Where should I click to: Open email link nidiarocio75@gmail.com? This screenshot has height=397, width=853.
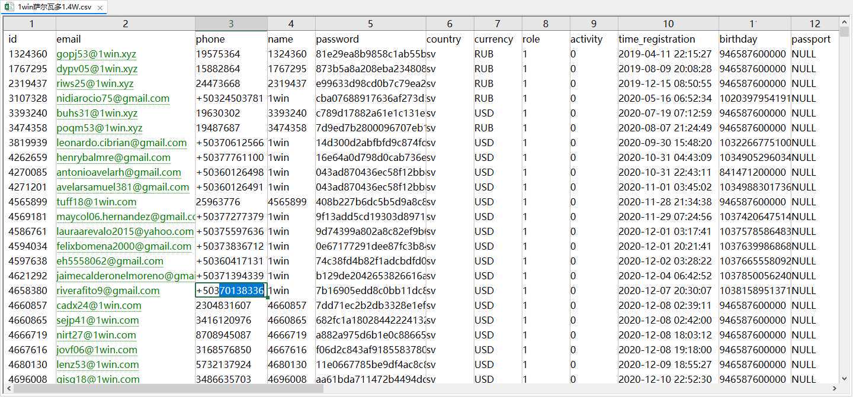point(113,98)
